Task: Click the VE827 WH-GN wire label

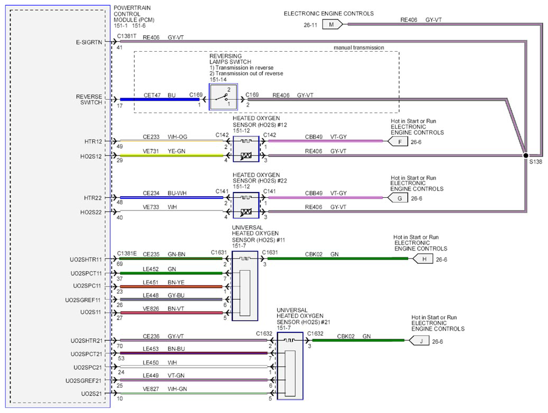Action: coord(165,389)
